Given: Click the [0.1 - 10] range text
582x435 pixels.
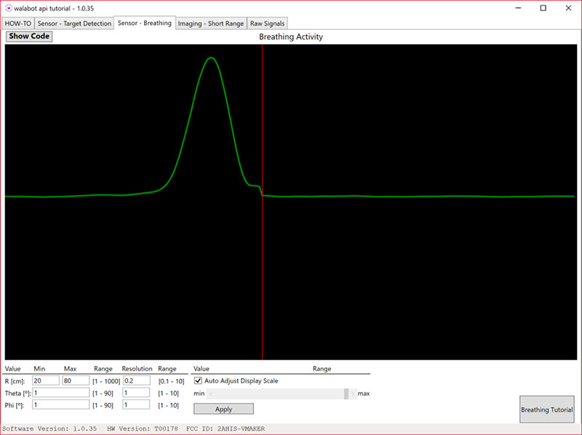Looking at the screenshot, I should 171,381.
